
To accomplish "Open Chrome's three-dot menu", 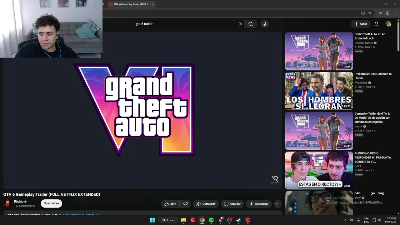I will 395,13.
